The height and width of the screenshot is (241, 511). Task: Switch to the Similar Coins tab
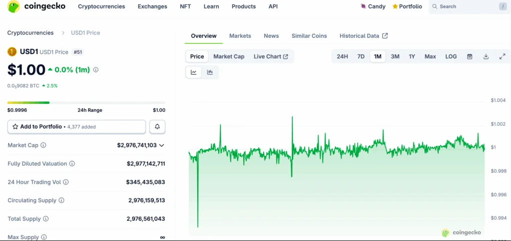click(309, 36)
